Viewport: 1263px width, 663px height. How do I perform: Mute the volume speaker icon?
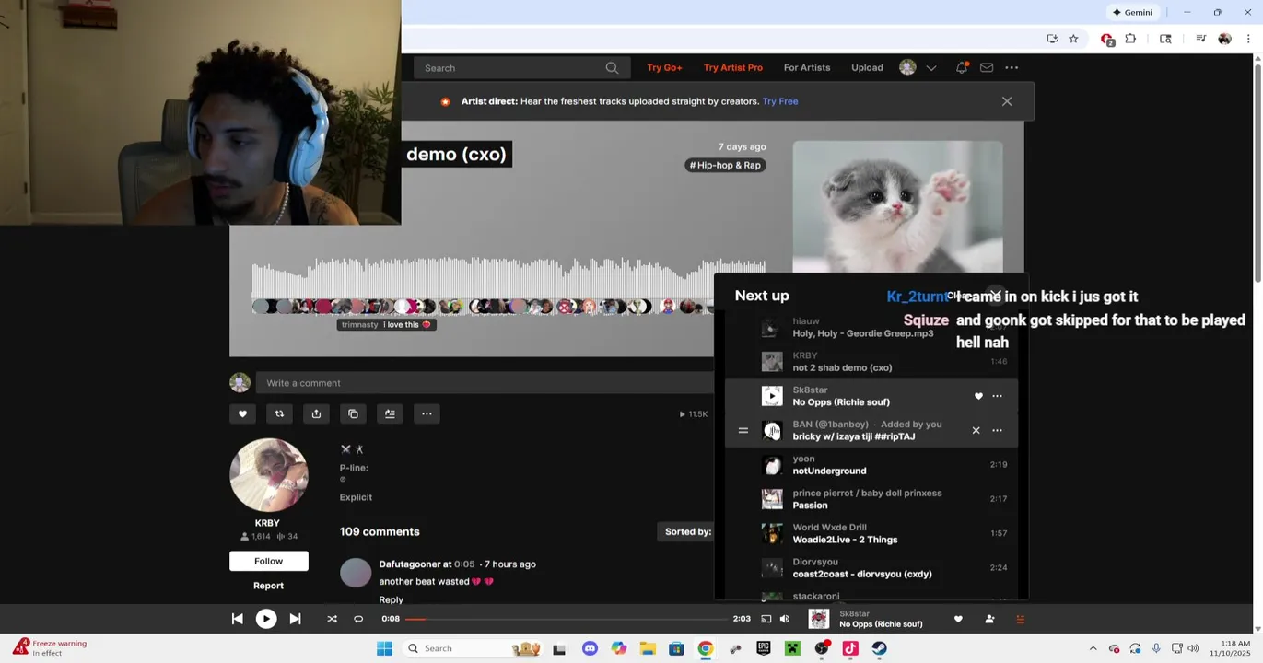coord(785,619)
